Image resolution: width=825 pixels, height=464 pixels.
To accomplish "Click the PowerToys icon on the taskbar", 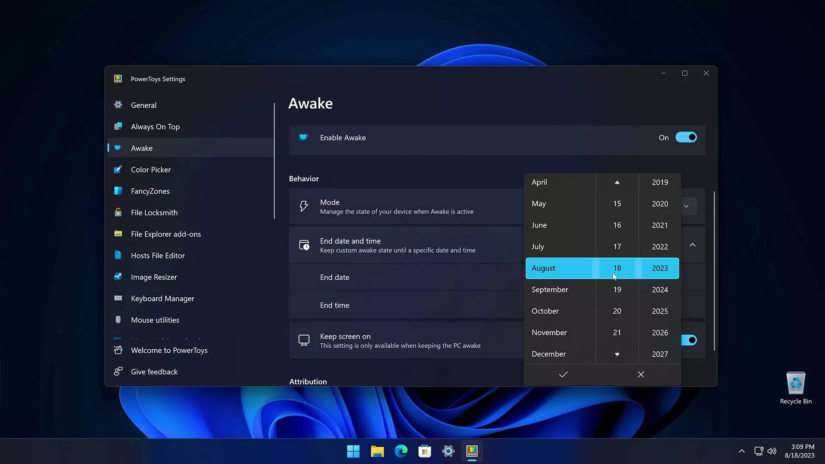I will (472, 451).
